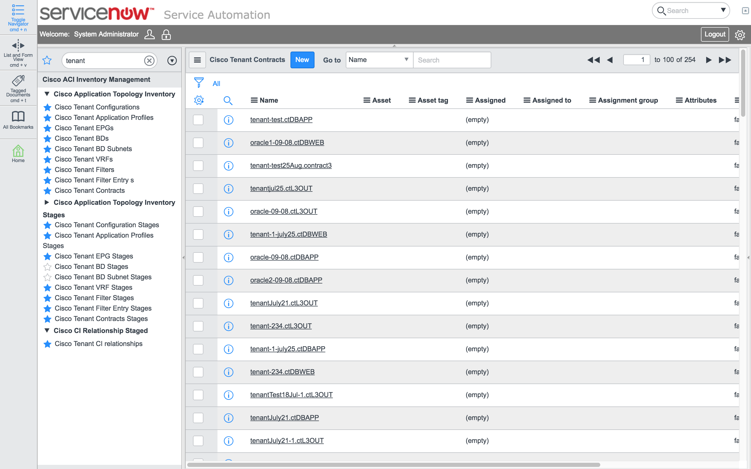Toggle favorite star on Cisco Tenant BD Stages

tap(47, 267)
